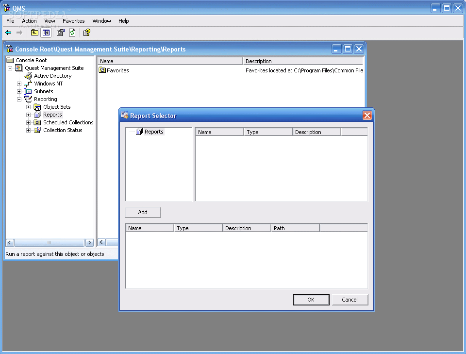Open the Action menu
This screenshot has width=466, height=354.
(x=29, y=21)
